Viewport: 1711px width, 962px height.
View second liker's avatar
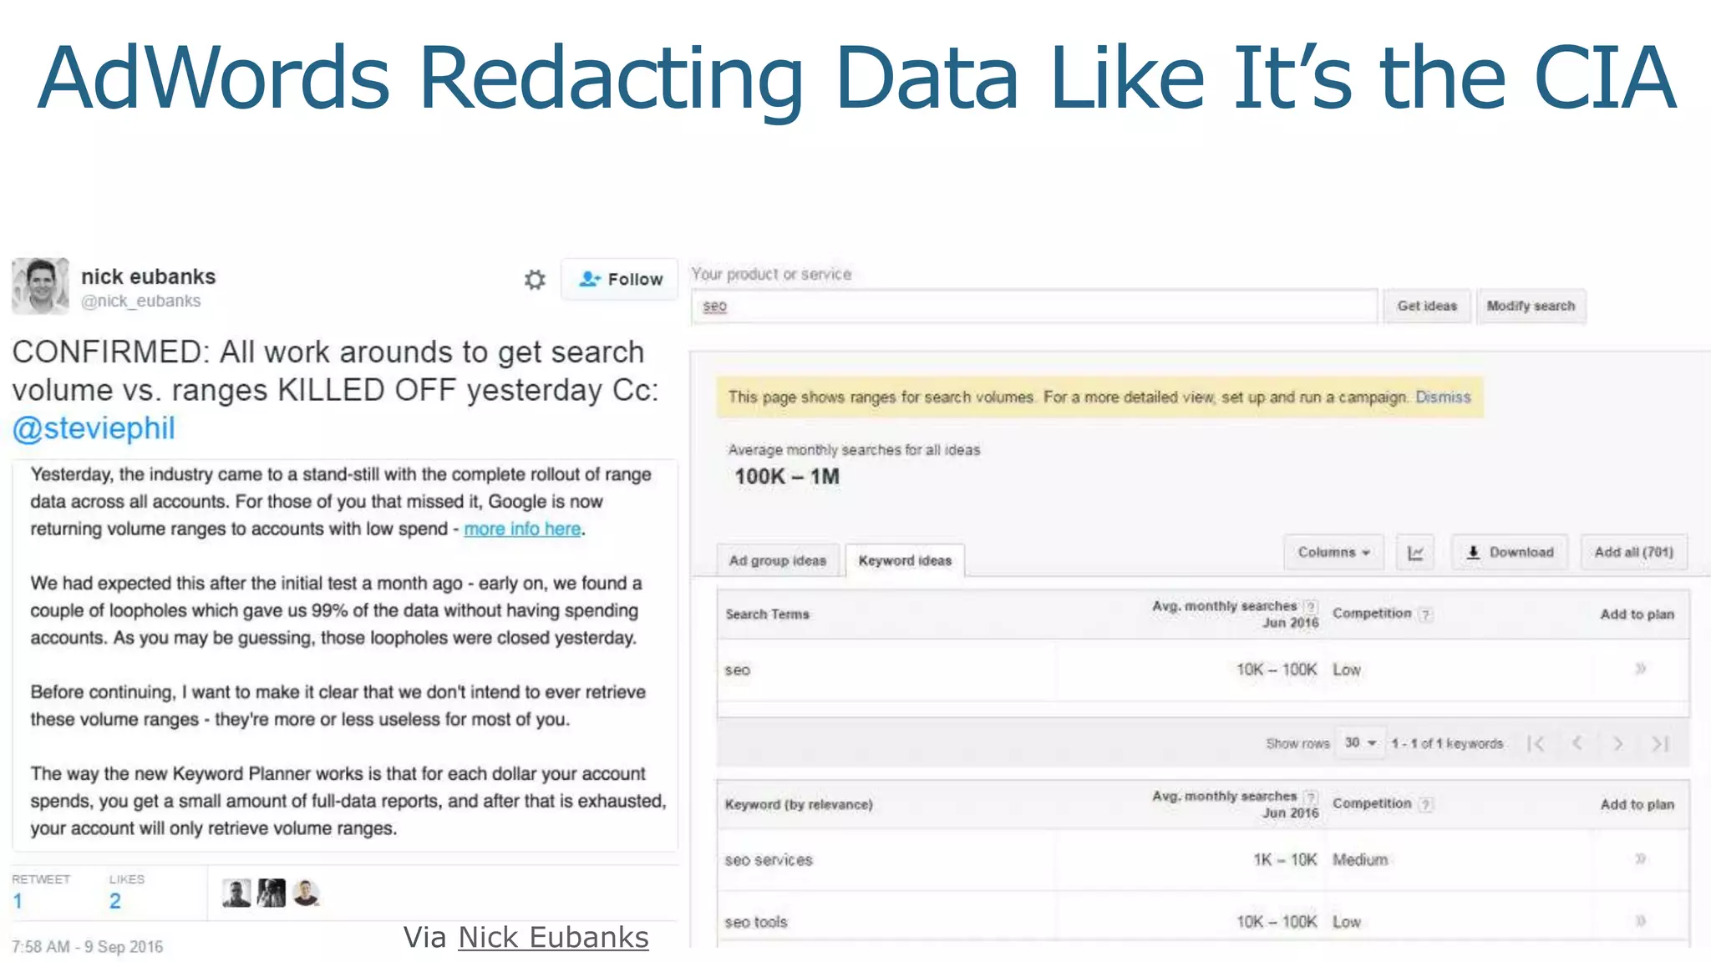coord(272,894)
